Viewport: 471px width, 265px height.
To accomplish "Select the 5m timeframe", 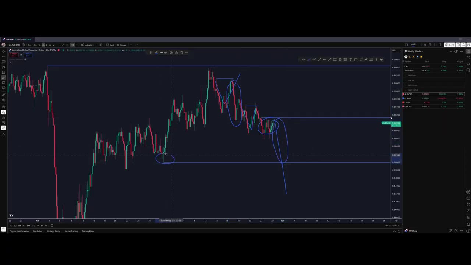I will tap(29, 45).
